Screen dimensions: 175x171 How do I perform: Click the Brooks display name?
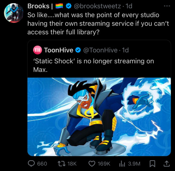click(38, 6)
